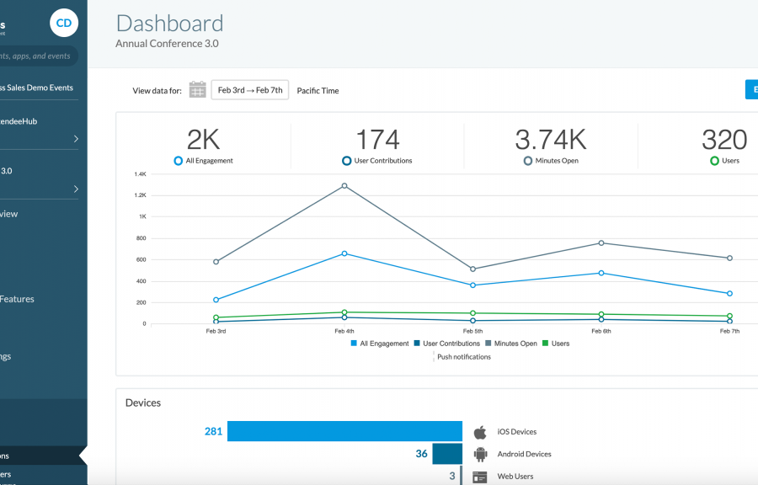The height and width of the screenshot is (485, 758).
Task: Toggle Minutes Open series in chart legend
Action: click(511, 344)
